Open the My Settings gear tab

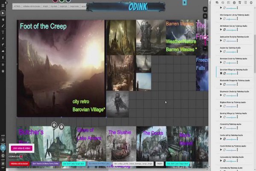pos(251,3)
